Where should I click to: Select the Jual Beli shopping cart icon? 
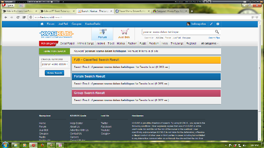tap(124, 34)
